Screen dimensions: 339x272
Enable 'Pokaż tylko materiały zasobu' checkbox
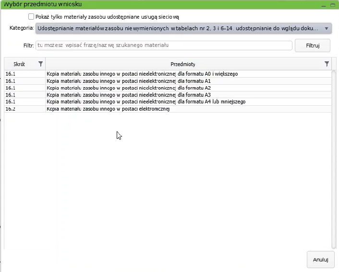[x=32, y=17]
